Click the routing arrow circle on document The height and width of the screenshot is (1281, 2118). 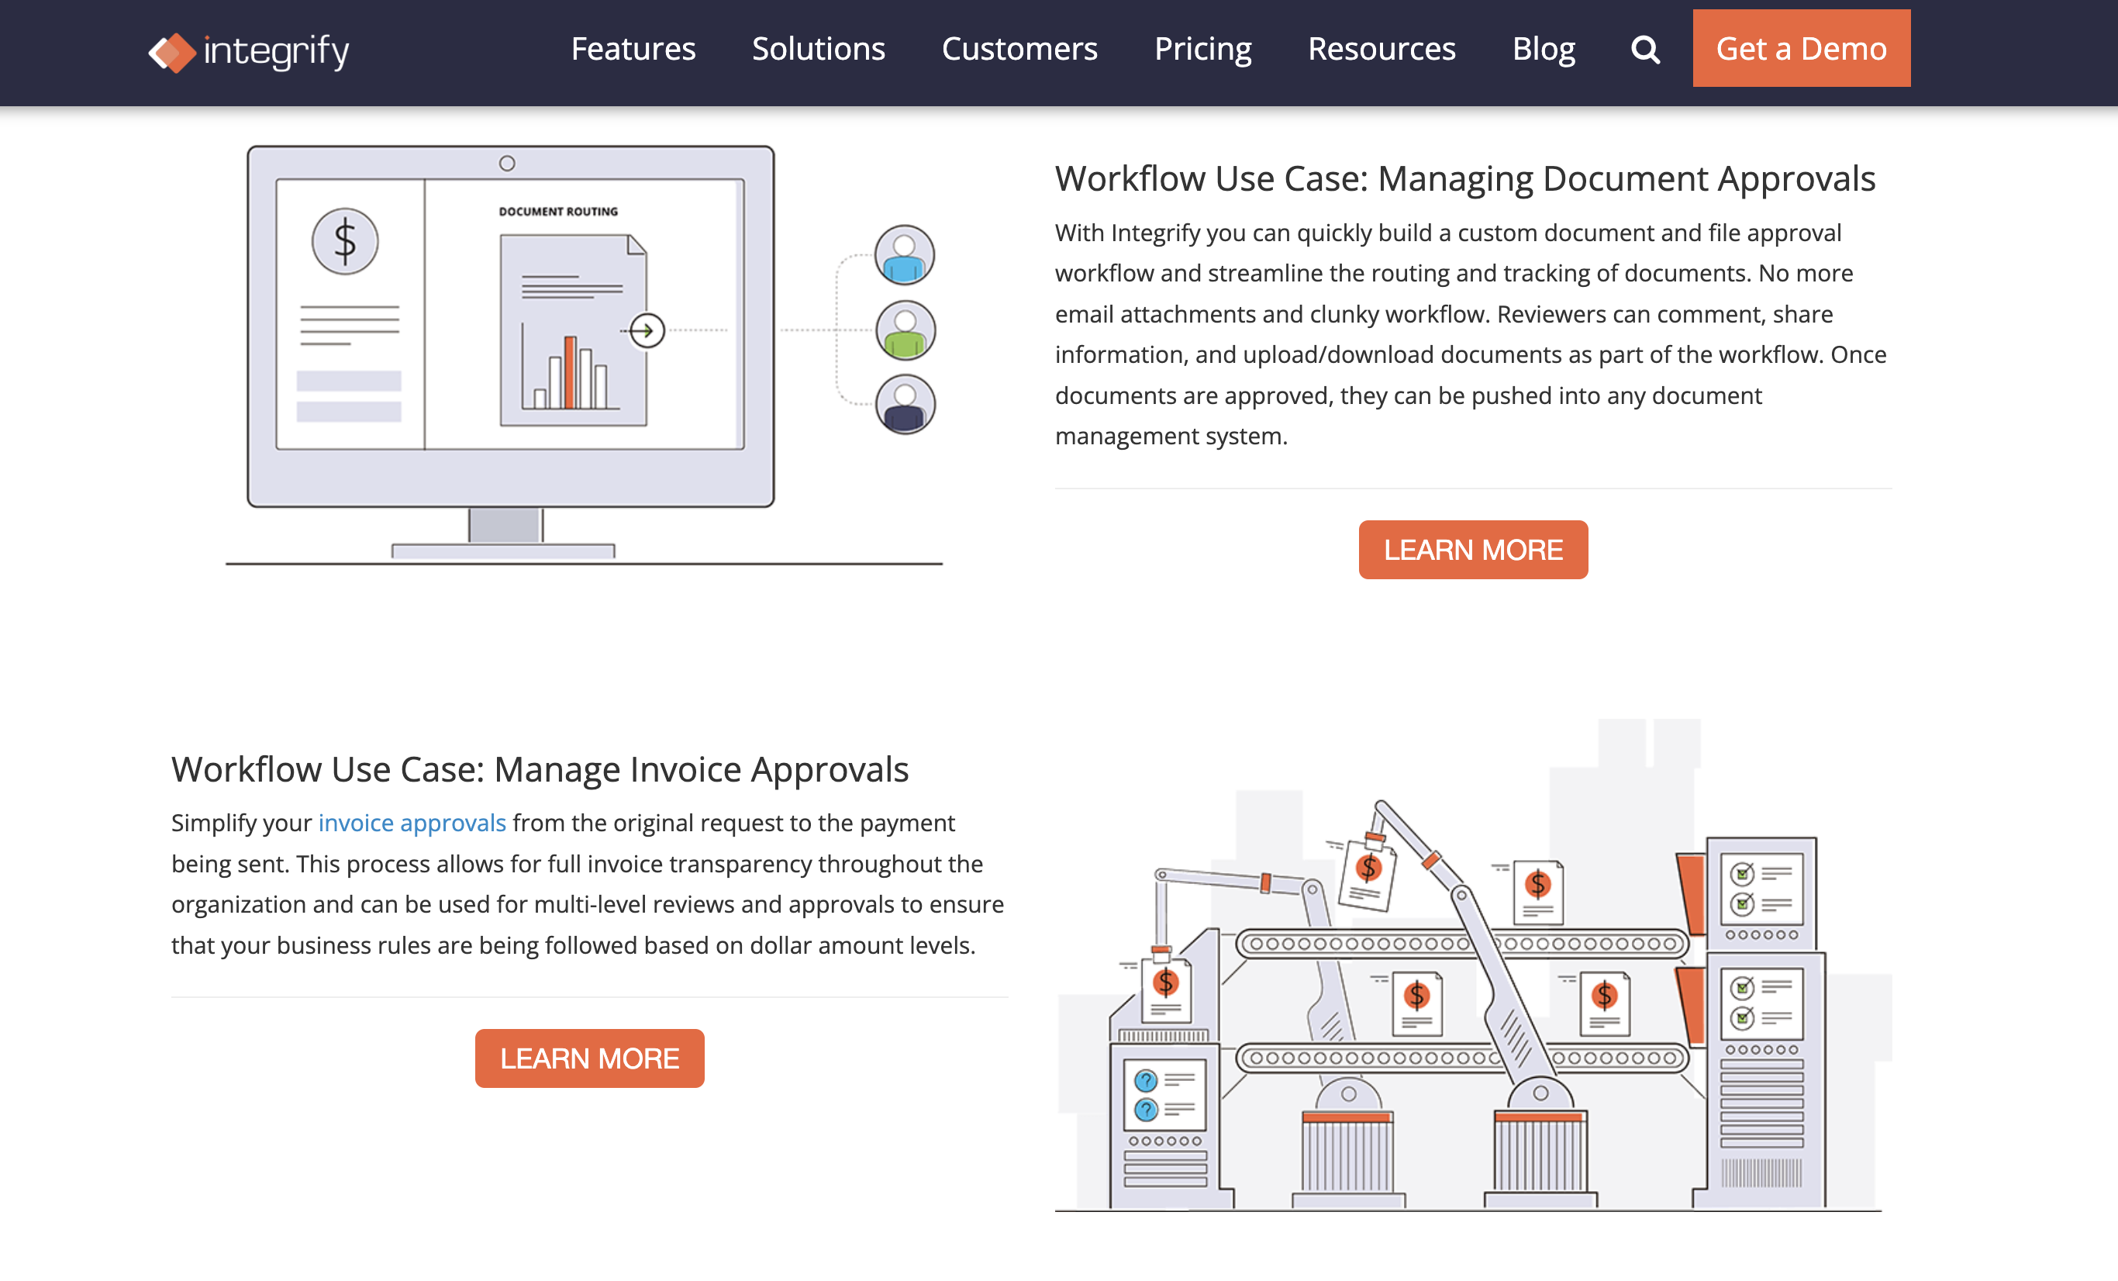click(x=647, y=330)
